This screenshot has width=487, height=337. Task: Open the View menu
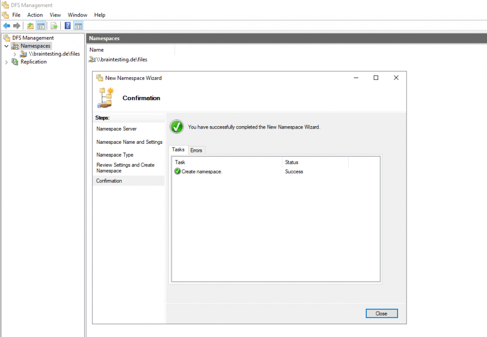[55, 15]
